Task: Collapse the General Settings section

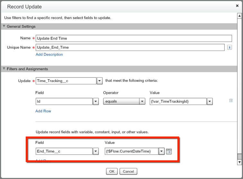Action: (4, 26)
